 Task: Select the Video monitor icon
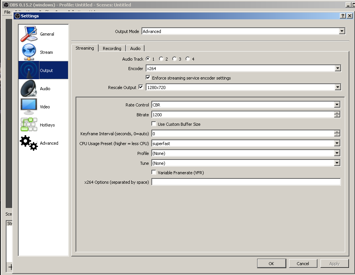click(x=29, y=107)
